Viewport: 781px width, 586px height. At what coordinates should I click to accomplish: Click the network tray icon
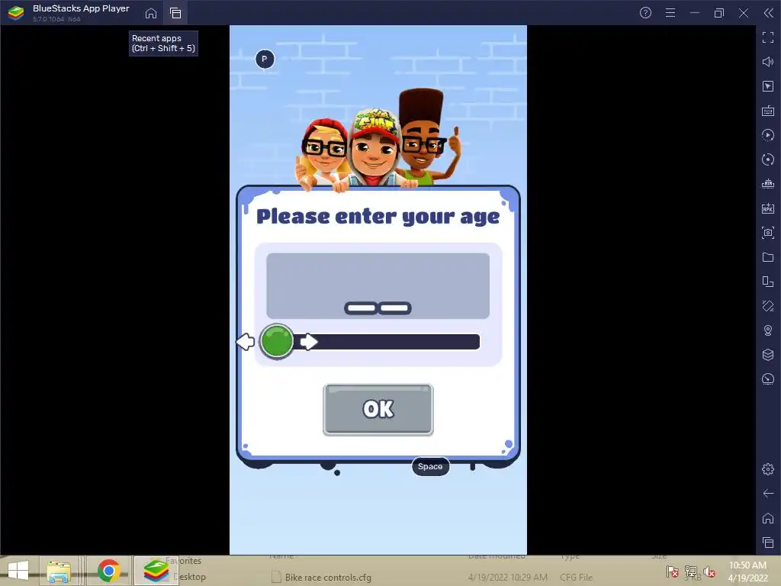[x=691, y=572]
